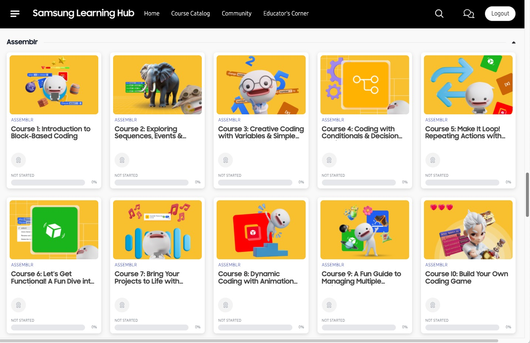
Task: Open Course 4 conditionals thumbnail
Action: [365, 85]
